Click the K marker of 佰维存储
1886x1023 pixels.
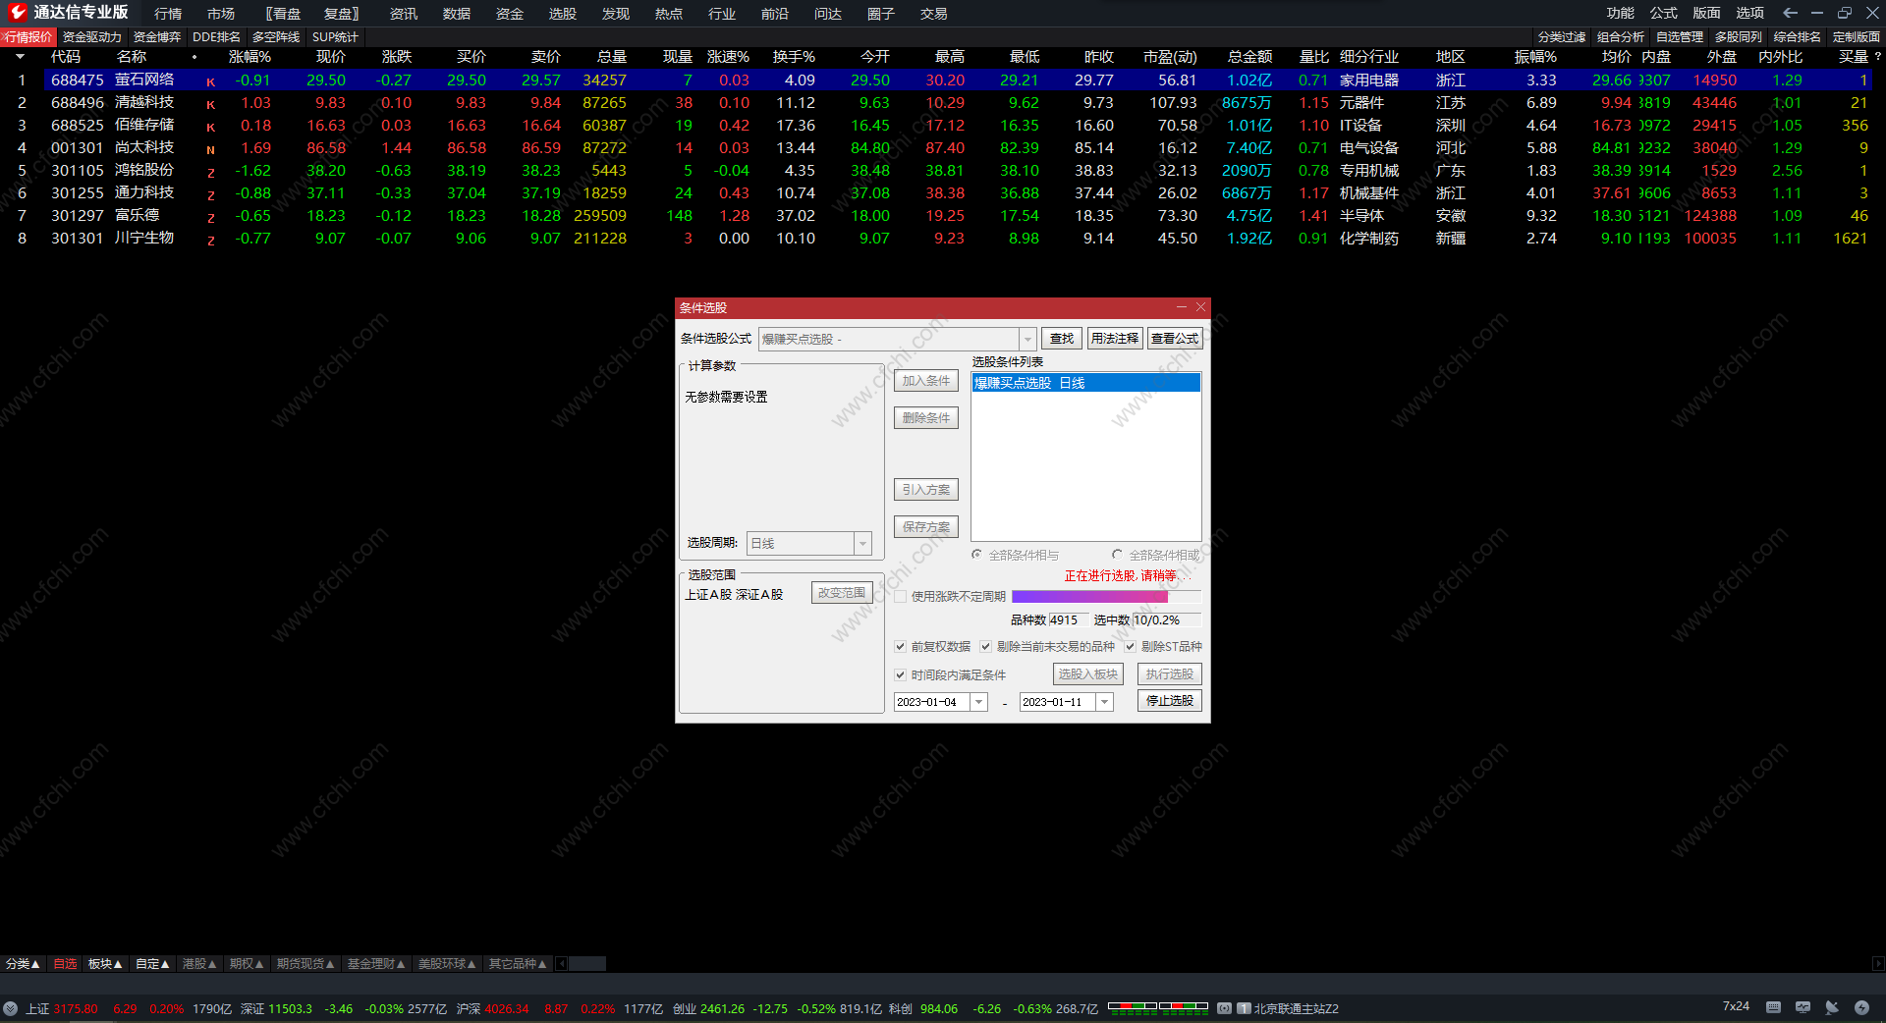[x=210, y=127]
